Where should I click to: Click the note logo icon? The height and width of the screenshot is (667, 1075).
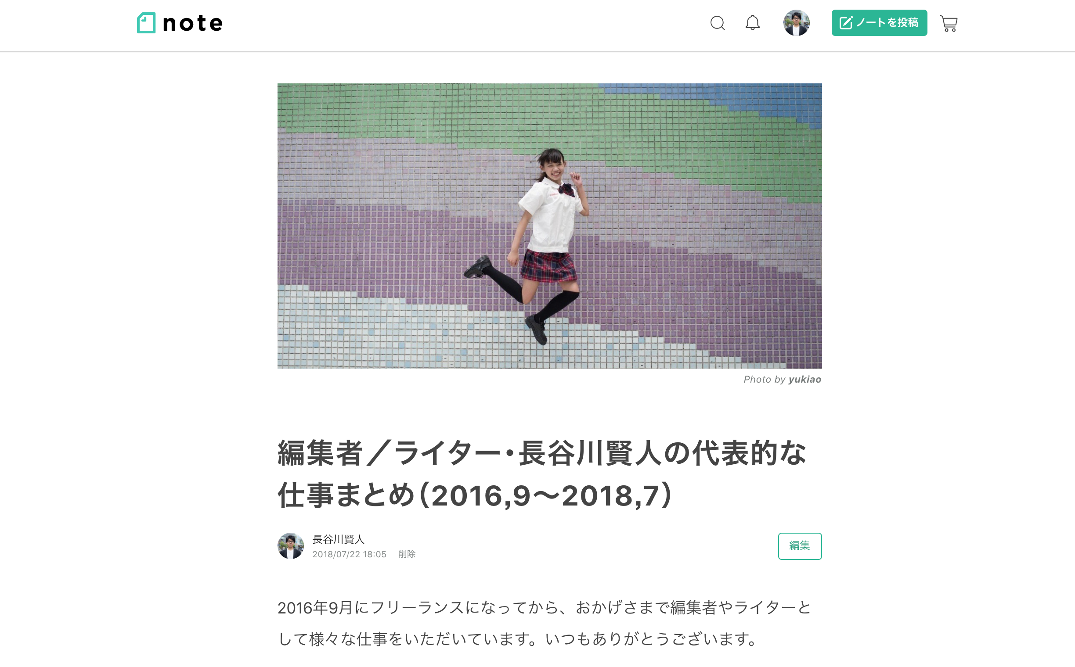click(146, 23)
